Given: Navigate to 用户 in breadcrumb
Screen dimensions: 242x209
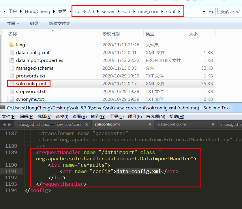Looking at the screenshot, I should 12,12.
